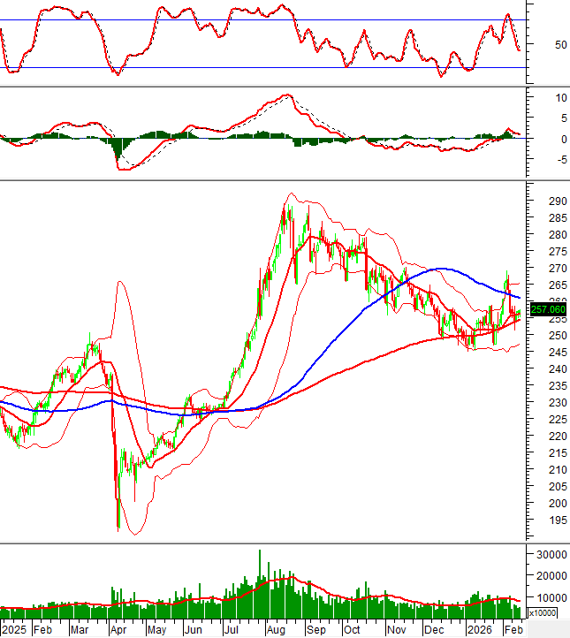Click the x10000 volume scale label
570x638 pixels.
click(546, 612)
